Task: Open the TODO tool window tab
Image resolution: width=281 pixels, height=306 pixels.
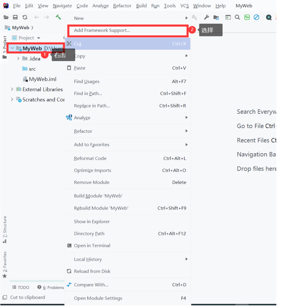Action: pyautogui.click(x=21, y=287)
